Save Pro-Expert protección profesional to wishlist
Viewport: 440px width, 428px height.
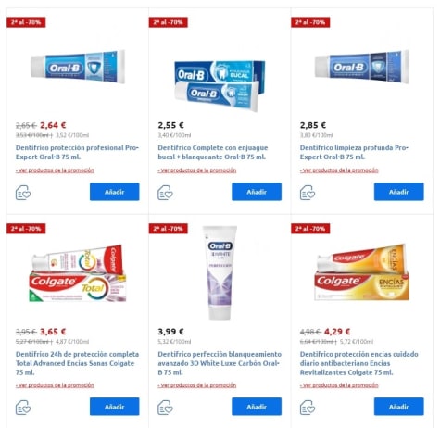tap(23, 193)
